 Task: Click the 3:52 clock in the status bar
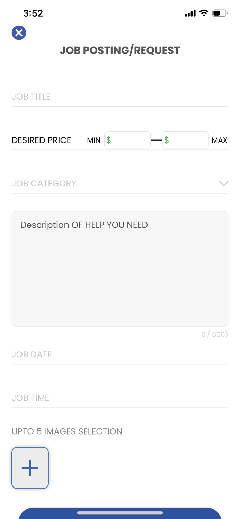pyautogui.click(x=33, y=12)
